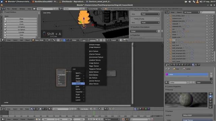Pick Voronoi Texture from the submenu

(94, 81)
